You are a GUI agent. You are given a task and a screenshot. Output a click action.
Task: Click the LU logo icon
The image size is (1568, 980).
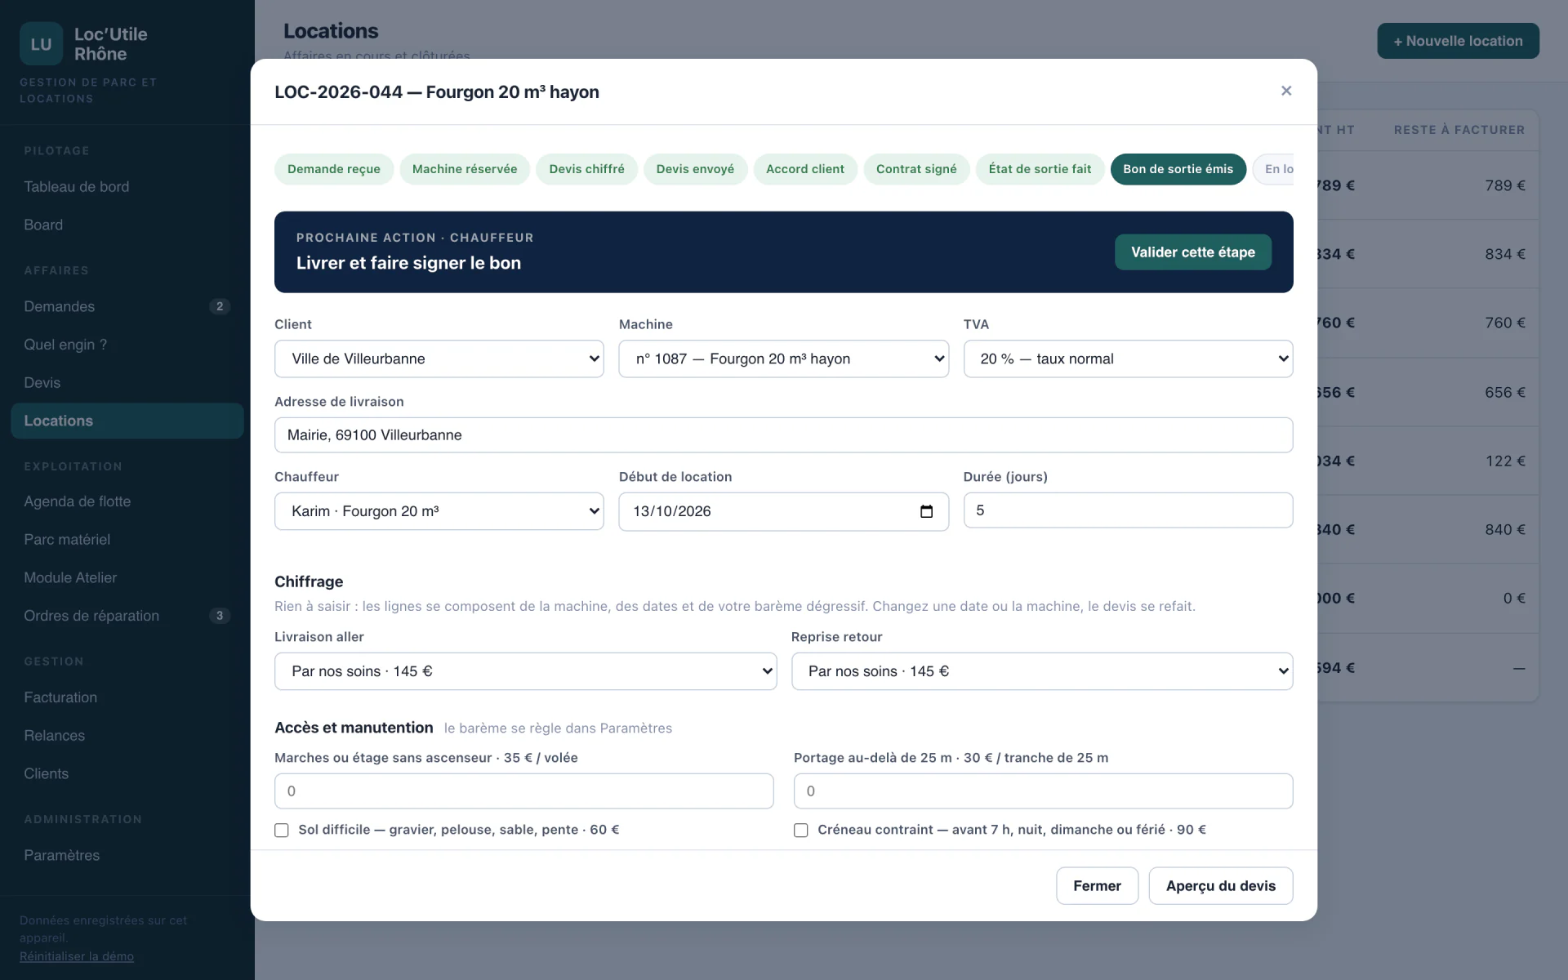[x=41, y=44]
